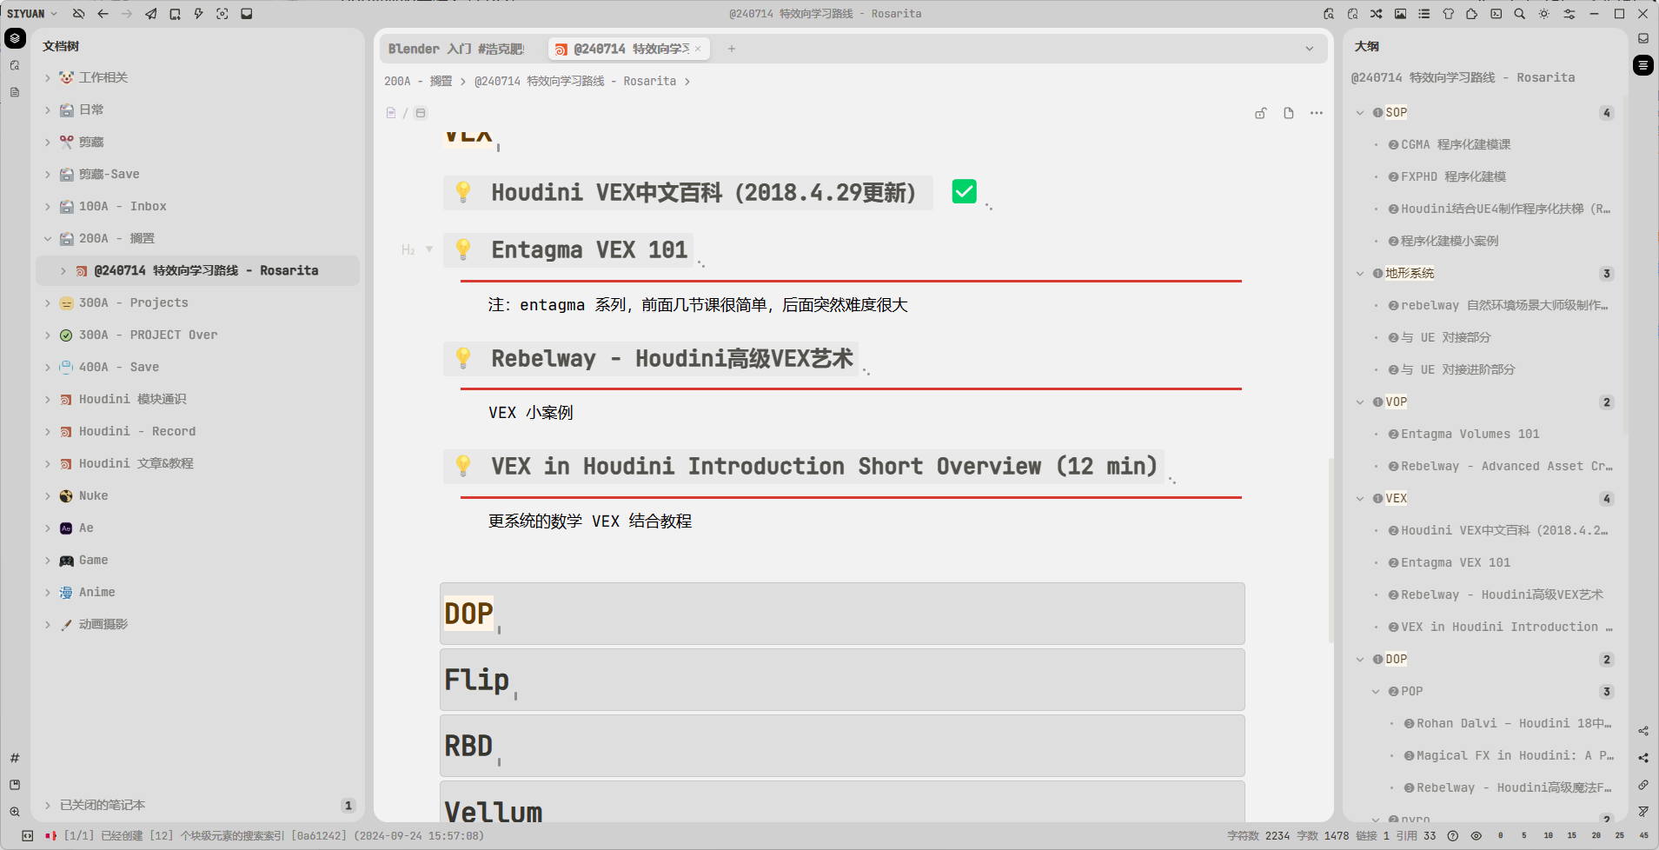This screenshot has height=850, width=1659.
Task: Open the tags hash dock icon
Action: pyautogui.click(x=15, y=758)
